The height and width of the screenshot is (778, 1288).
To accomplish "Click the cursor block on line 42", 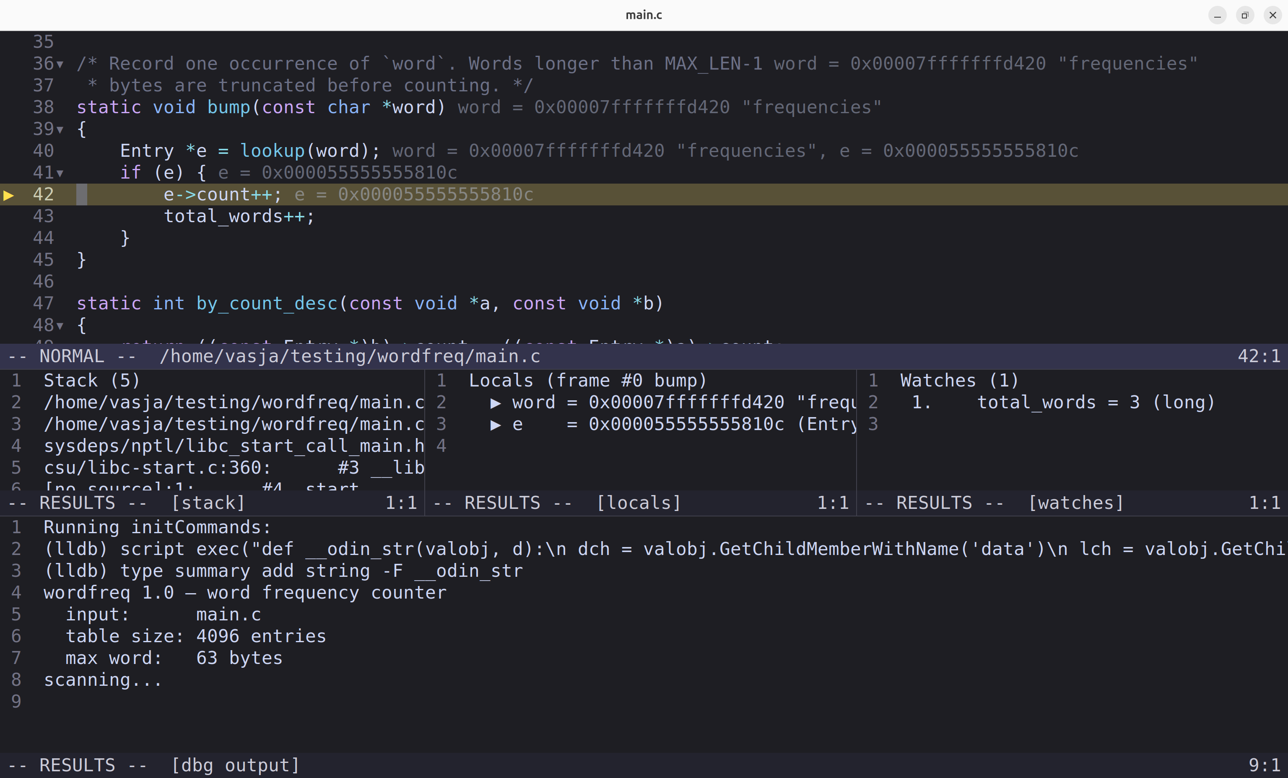I will (x=82, y=195).
